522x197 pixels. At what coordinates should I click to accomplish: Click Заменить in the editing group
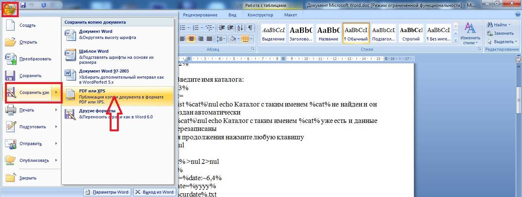(501, 33)
